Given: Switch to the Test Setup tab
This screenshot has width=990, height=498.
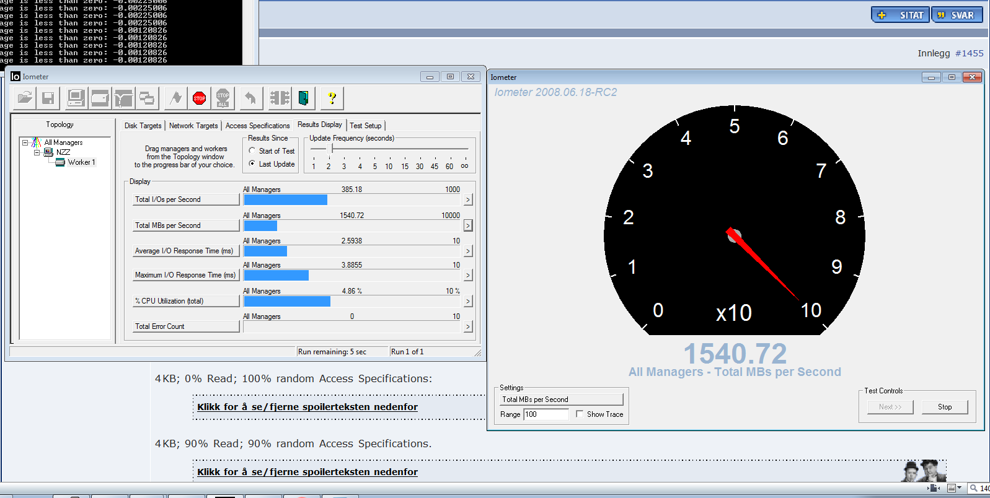Looking at the screenshot, I should 366,126.
